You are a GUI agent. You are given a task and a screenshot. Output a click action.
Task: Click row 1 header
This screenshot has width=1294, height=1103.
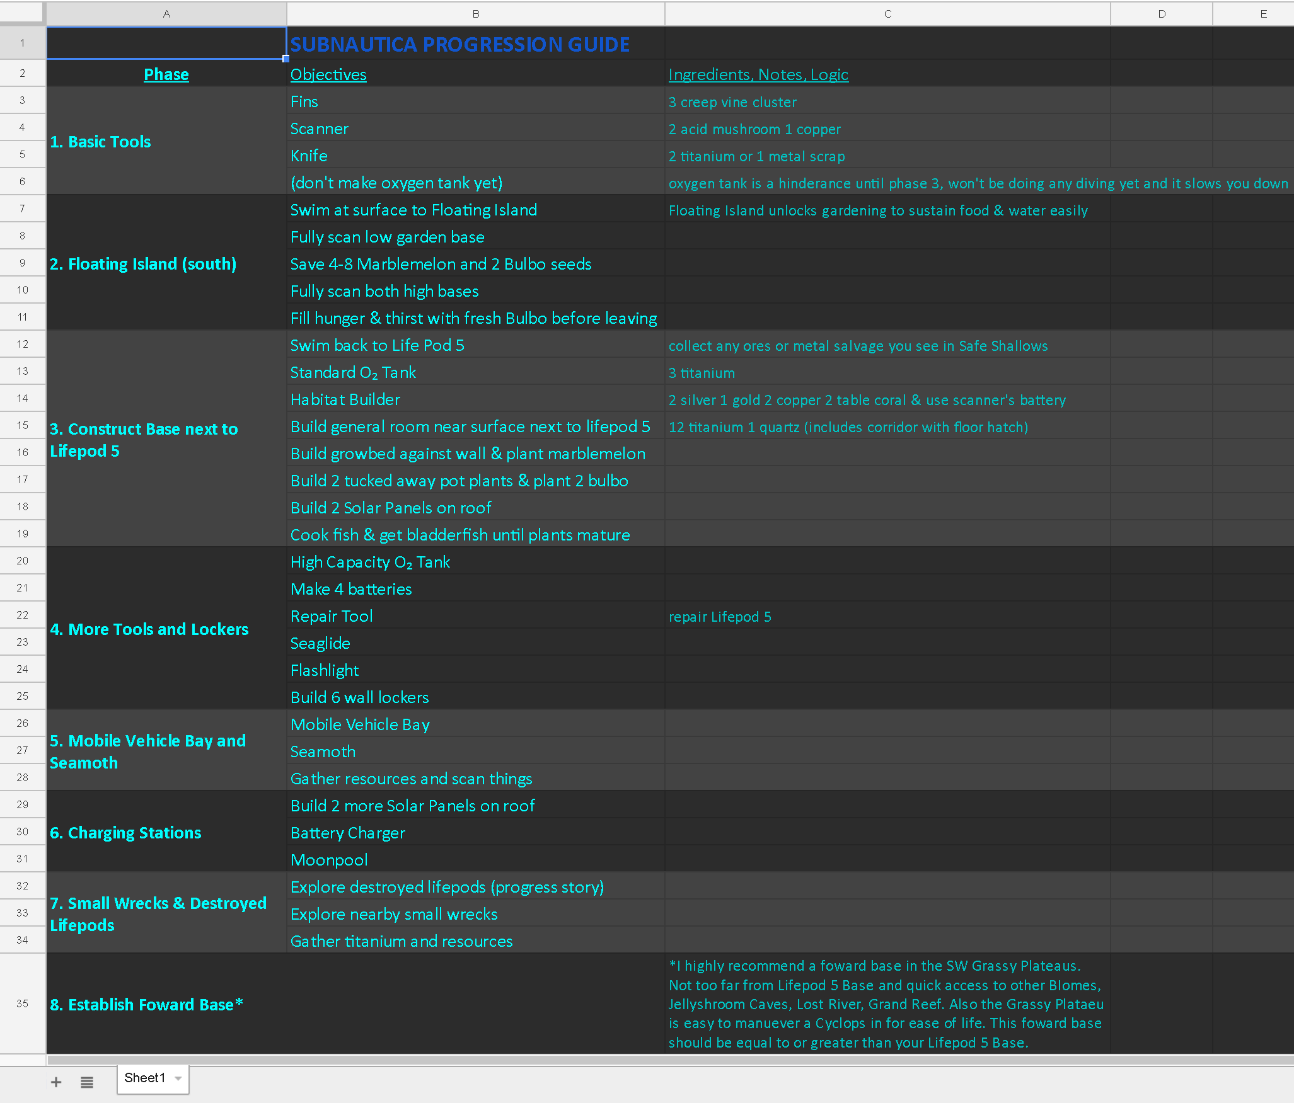[23, 43]
